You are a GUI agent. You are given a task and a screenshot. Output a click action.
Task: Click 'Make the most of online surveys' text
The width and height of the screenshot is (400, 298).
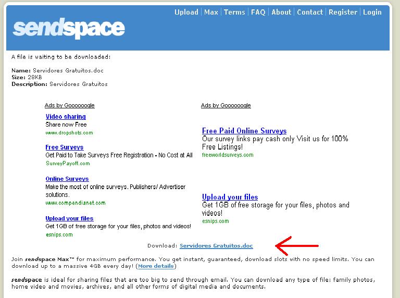tap(115, 191)
